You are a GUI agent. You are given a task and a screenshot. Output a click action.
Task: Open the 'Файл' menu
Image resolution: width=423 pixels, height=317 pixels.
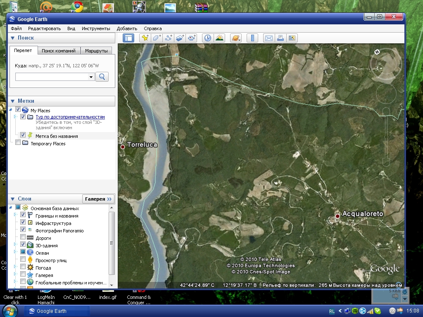pyautogui.click(x=16, y=28)
